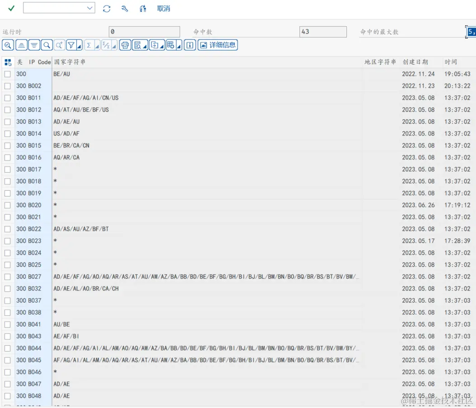Click the Find Next icon

(59, 45)
